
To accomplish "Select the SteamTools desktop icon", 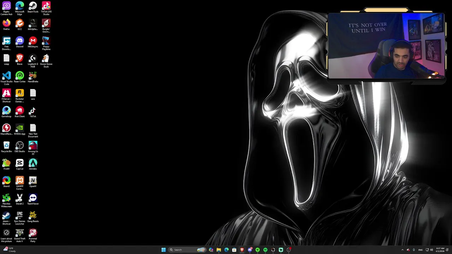I will pyautogui.click(x=33, y=8).
